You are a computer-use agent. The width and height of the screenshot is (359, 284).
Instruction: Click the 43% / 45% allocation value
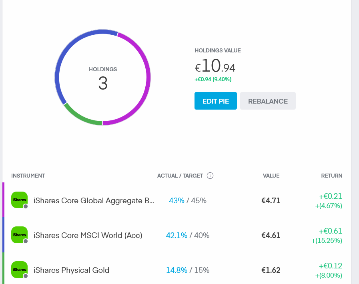pos(188,201)
